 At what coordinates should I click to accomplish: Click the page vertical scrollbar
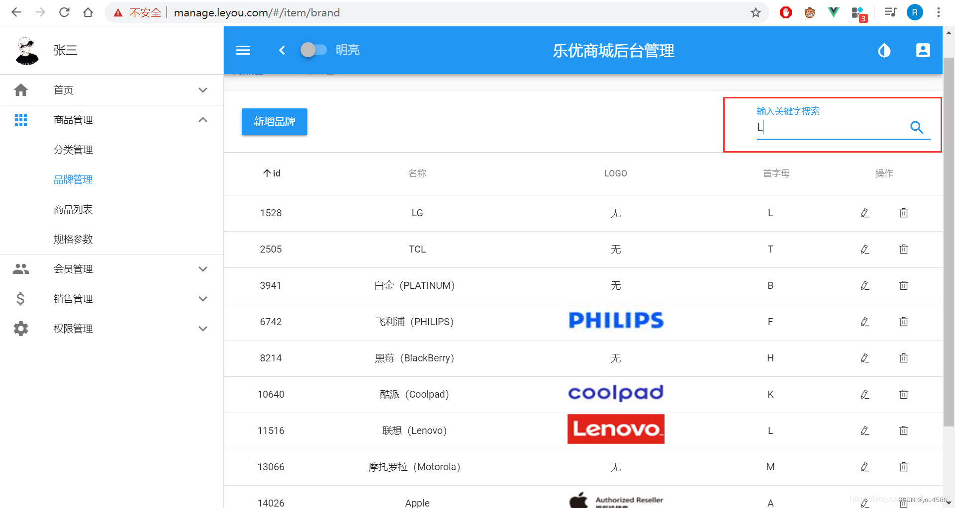point(949,242)
